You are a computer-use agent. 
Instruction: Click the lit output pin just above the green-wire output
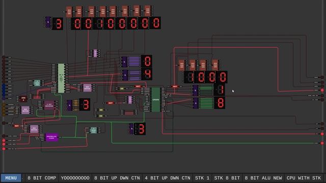tap(322, 134)
